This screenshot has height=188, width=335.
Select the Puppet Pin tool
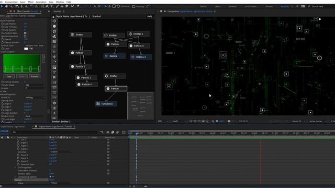click(x=78, y=6)
